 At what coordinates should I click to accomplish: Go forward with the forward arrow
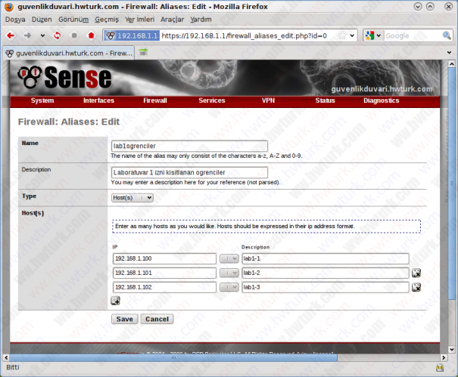coord(27,36)
